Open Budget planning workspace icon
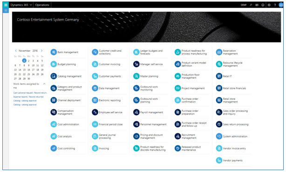Image resolution: width=286 pixels, height=172 pixels. 54,64
